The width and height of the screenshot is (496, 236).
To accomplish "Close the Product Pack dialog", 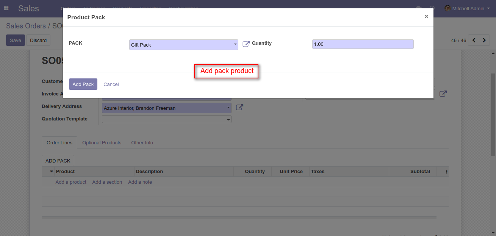I will (x=426, y=17).
